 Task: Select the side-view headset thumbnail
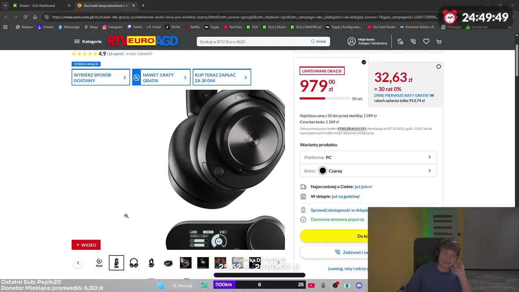coord(151,263)
